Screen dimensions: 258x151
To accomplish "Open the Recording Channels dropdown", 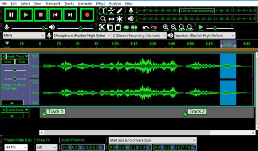I will point(139,35).
